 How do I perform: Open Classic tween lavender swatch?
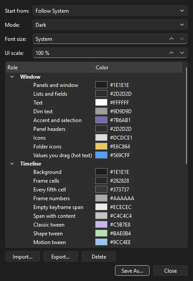pos(101,224)
